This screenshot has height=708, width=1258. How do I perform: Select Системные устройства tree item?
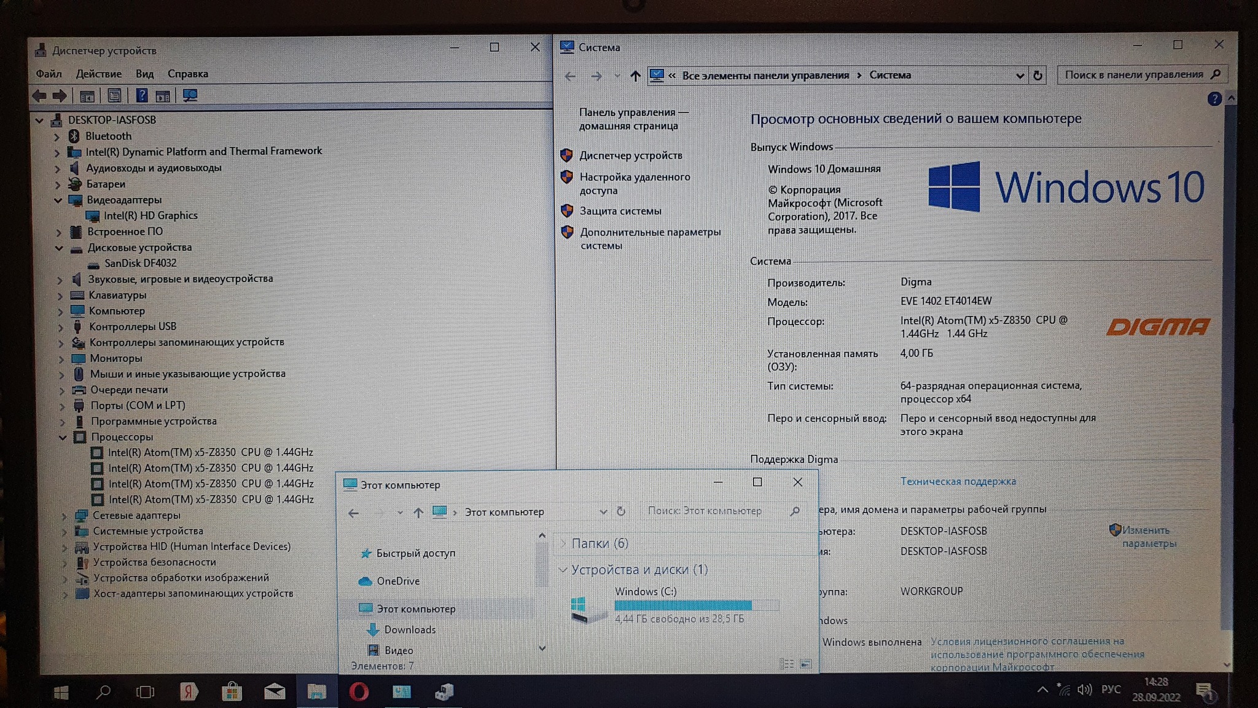pos(147,531)
